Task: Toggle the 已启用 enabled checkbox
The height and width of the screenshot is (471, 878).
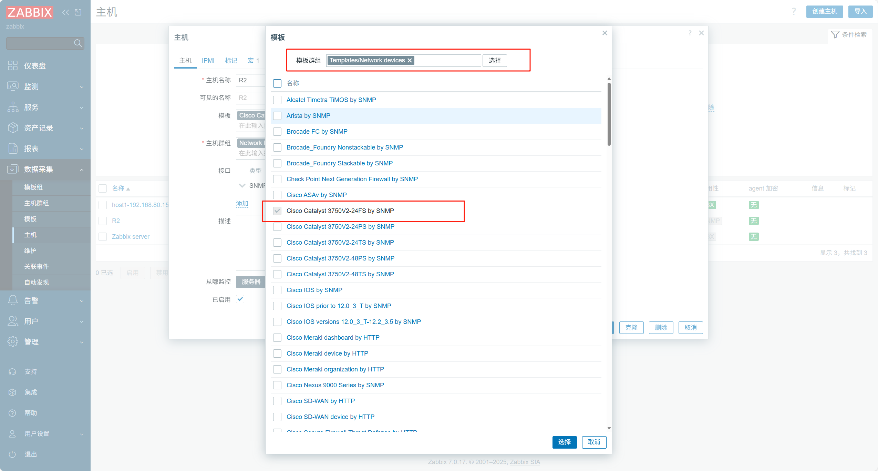Action: 240,299
